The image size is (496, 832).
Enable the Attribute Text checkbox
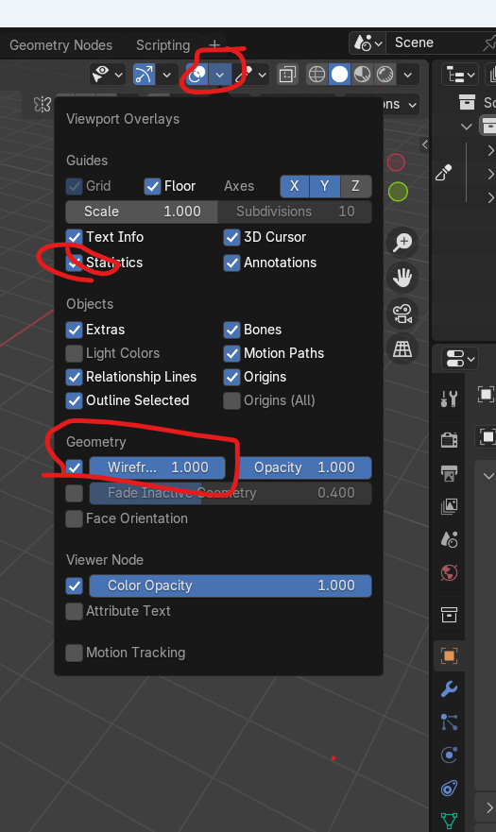click(x=75, y=611)
